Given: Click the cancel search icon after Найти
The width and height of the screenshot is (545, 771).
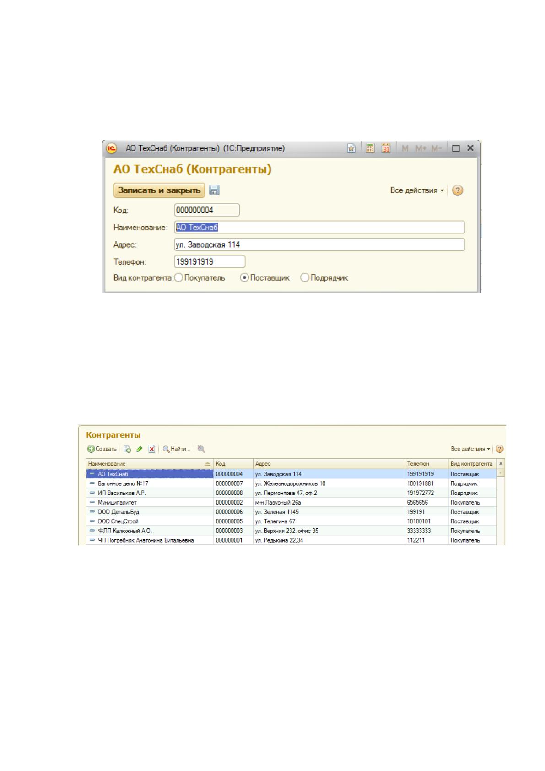Looking at the screenshot, I should click(201, 449).
